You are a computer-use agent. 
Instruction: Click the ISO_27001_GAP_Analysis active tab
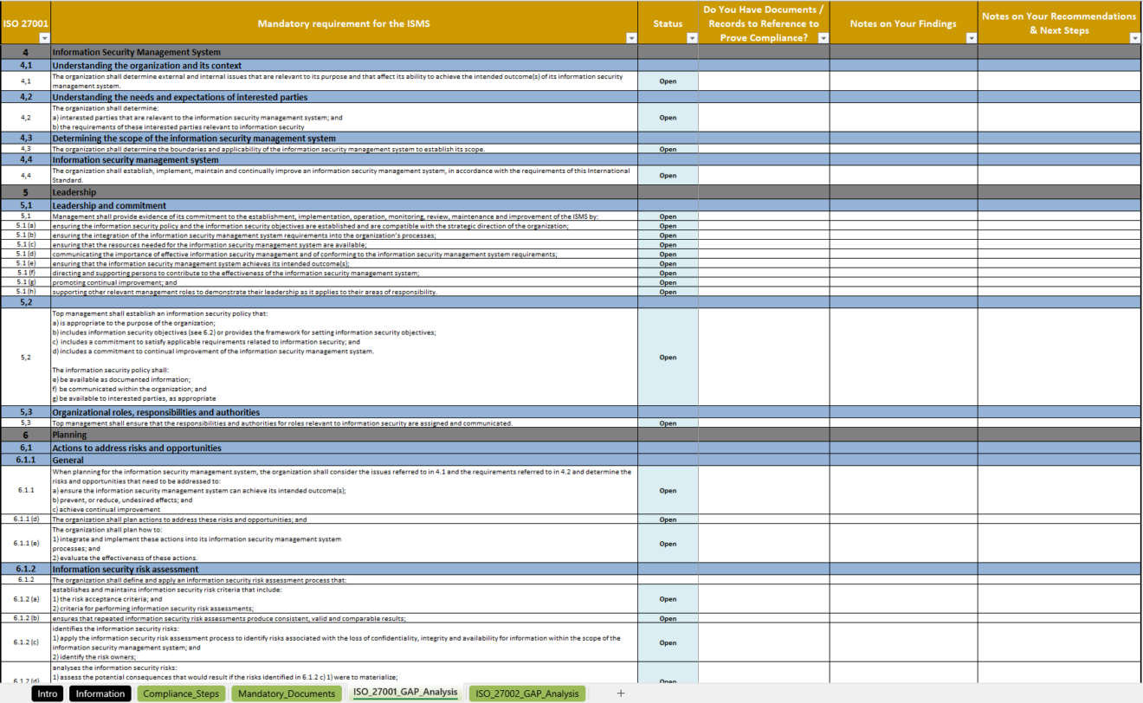(x=405, y=693)
